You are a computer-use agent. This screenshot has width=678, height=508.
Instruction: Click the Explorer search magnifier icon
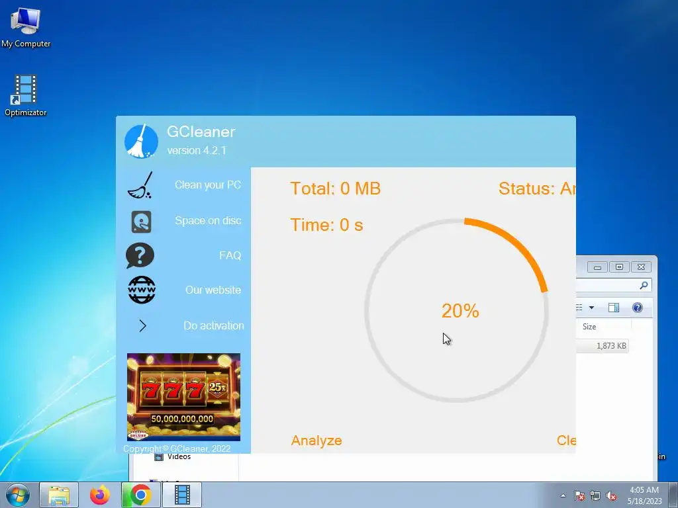pyautogui.click(x=644, y=285)
